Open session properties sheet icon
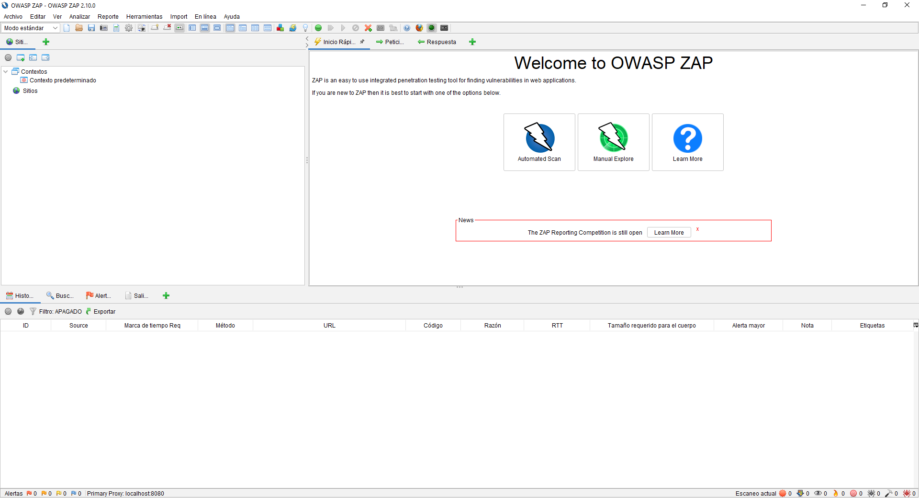The height and width of the screenshot is (498, 919). 116,28
